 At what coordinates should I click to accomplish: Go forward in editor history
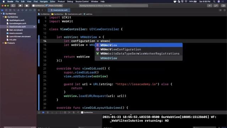(x=45, y=10)
